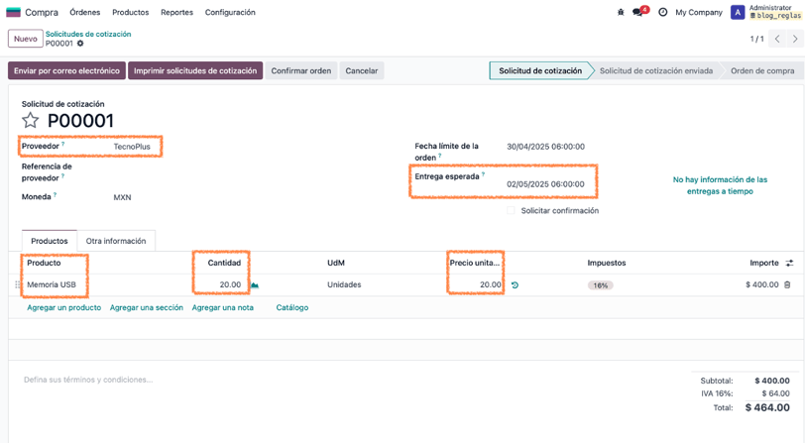Select the Orden de compra status stage
805x444 pixels.
pos(762,70)
